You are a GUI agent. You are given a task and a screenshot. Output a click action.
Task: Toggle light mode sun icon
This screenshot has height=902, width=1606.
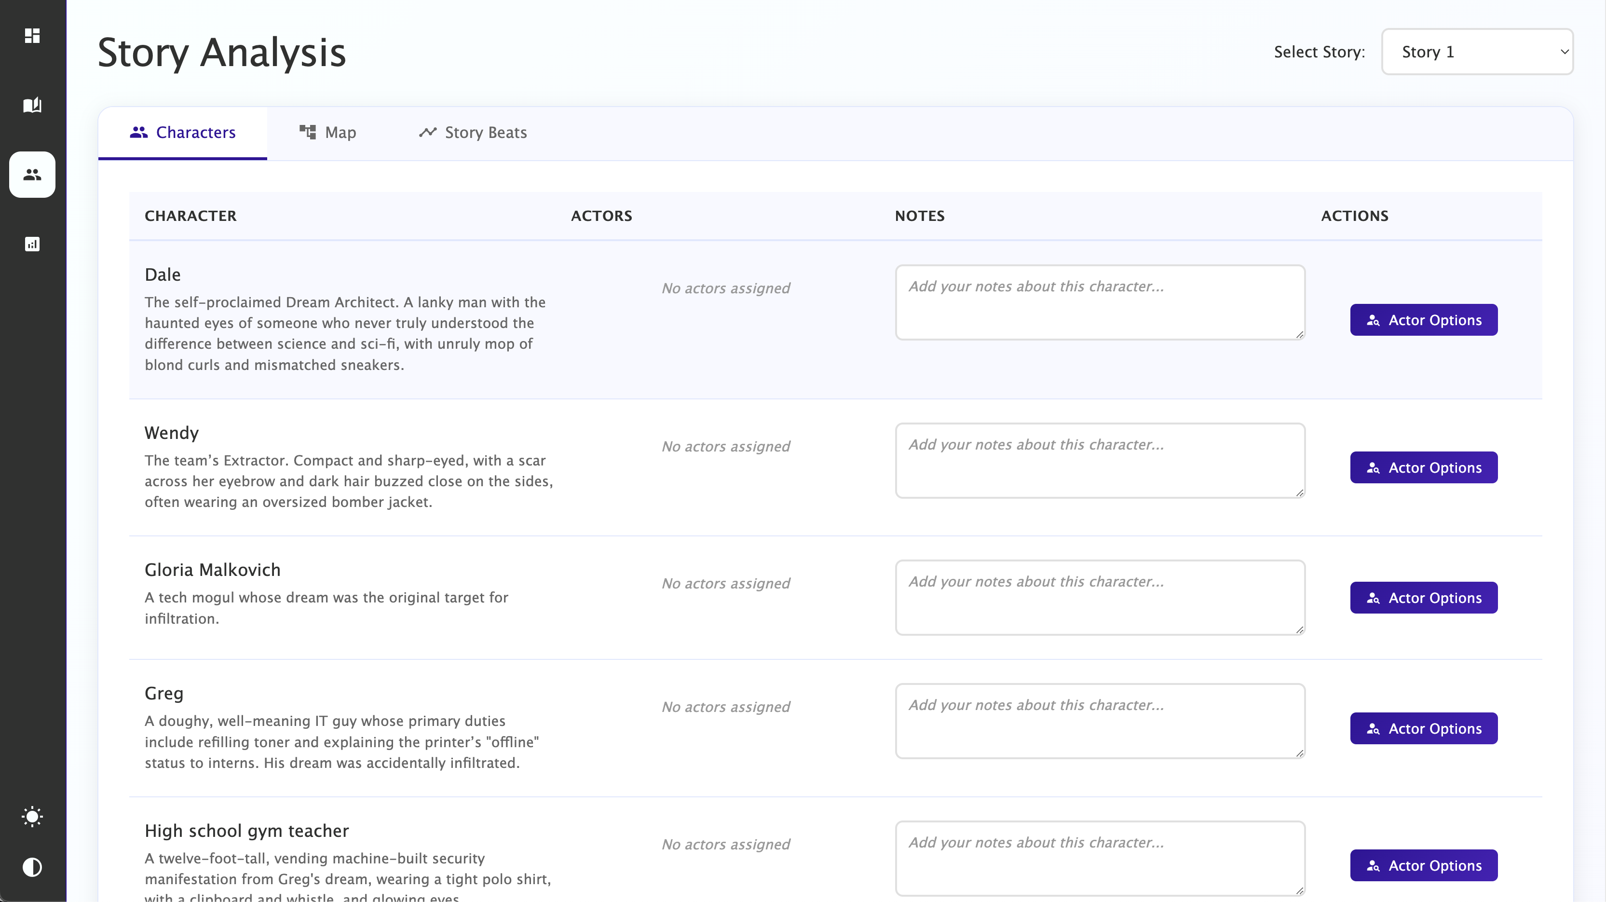(x=32, y=817)
